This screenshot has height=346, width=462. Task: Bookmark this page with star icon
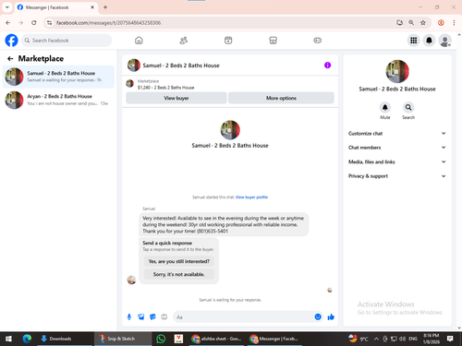[423, 23]
